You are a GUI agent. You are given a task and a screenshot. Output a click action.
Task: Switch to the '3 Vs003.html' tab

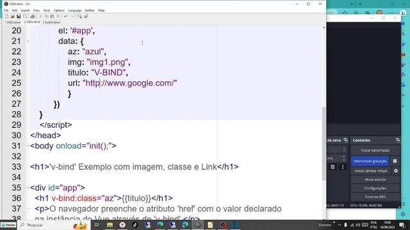[x=51, y=22]
